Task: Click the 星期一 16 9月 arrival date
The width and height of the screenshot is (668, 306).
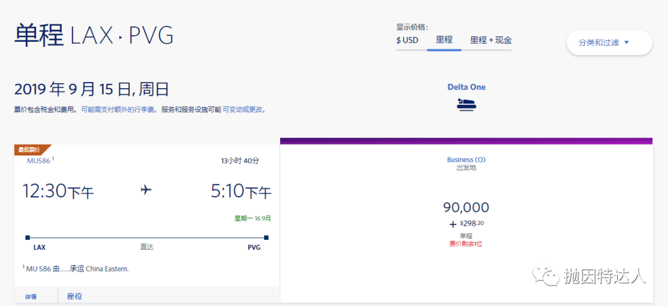Action: point(252,218)
